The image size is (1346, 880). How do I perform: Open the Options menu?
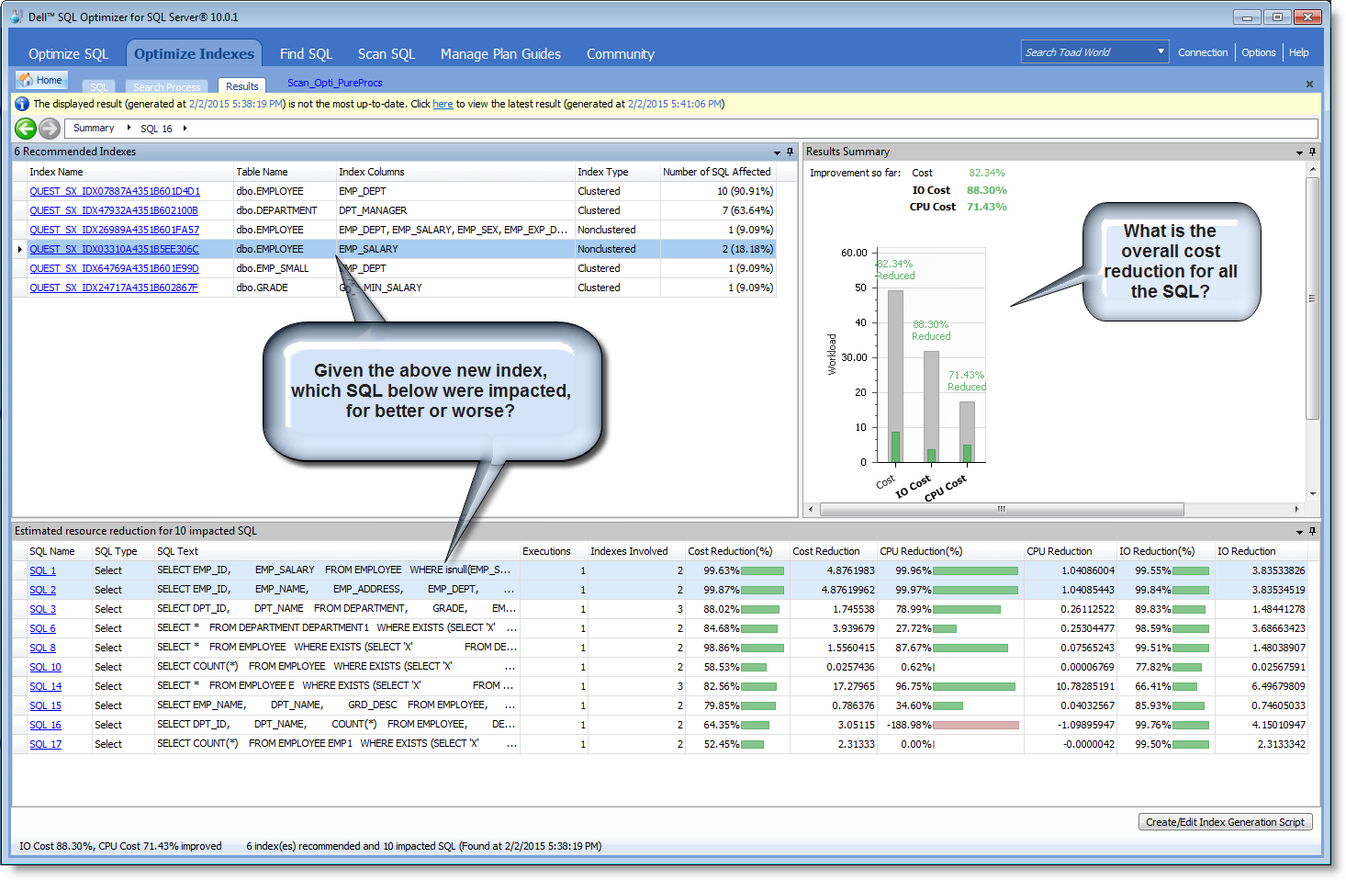(x=1258, y=52)
